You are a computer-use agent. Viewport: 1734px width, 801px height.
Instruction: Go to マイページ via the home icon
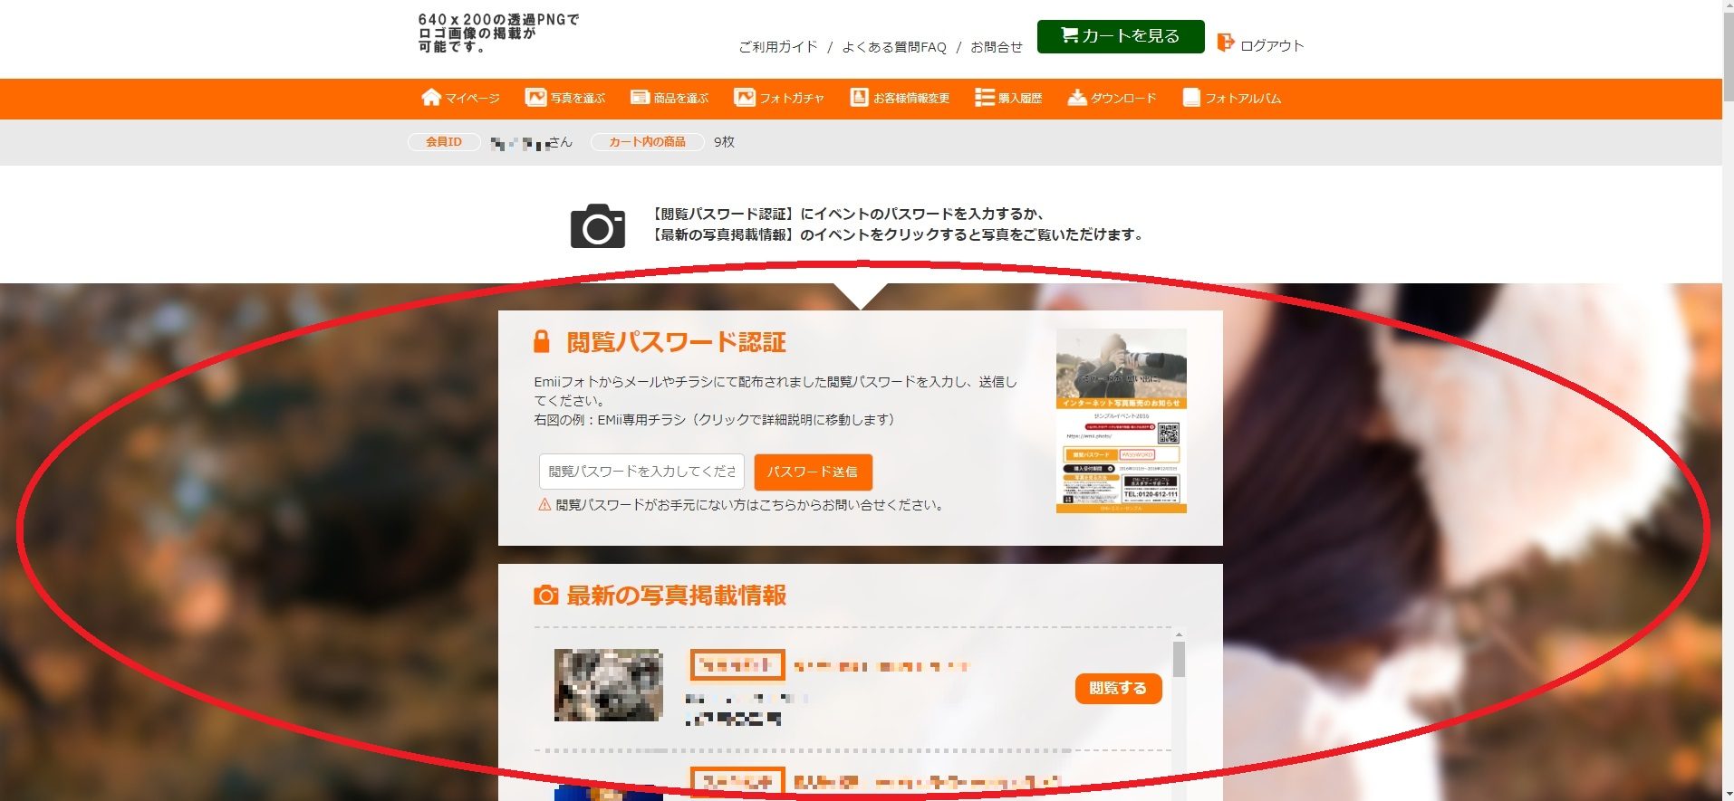click(460, 98)
